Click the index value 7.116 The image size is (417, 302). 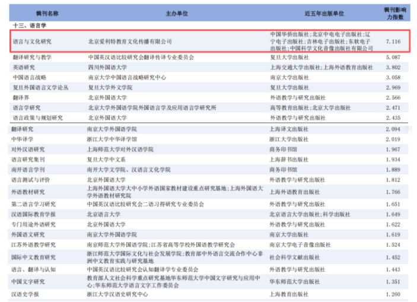pos(393,42)
